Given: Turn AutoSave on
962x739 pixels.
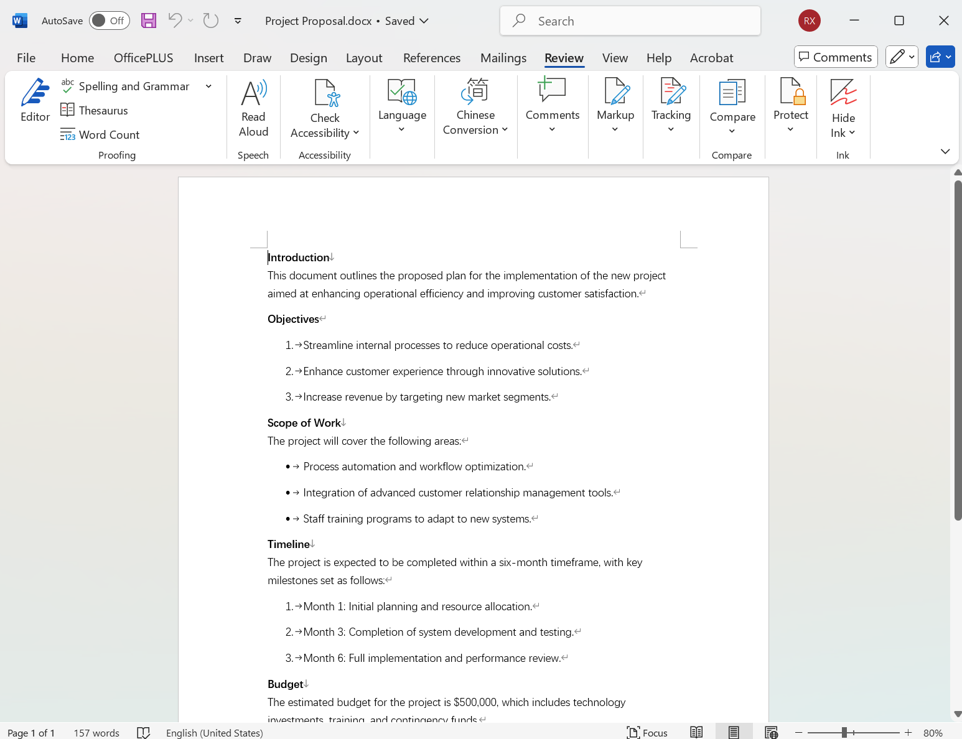Looking at the screenshot, I should click(x=109, y=21).
